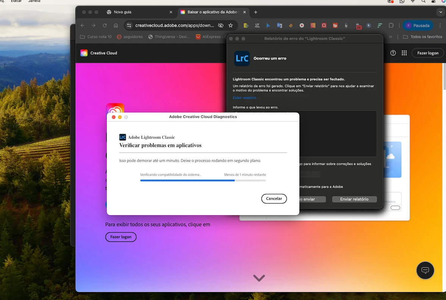
Task: Open the seguidores bookmark
Action: [130, 37]
